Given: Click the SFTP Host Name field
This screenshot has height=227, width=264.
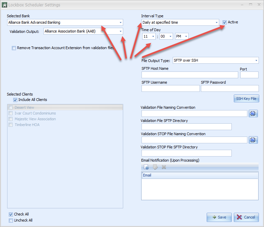Looking at the screenshot, I should 189,75.
